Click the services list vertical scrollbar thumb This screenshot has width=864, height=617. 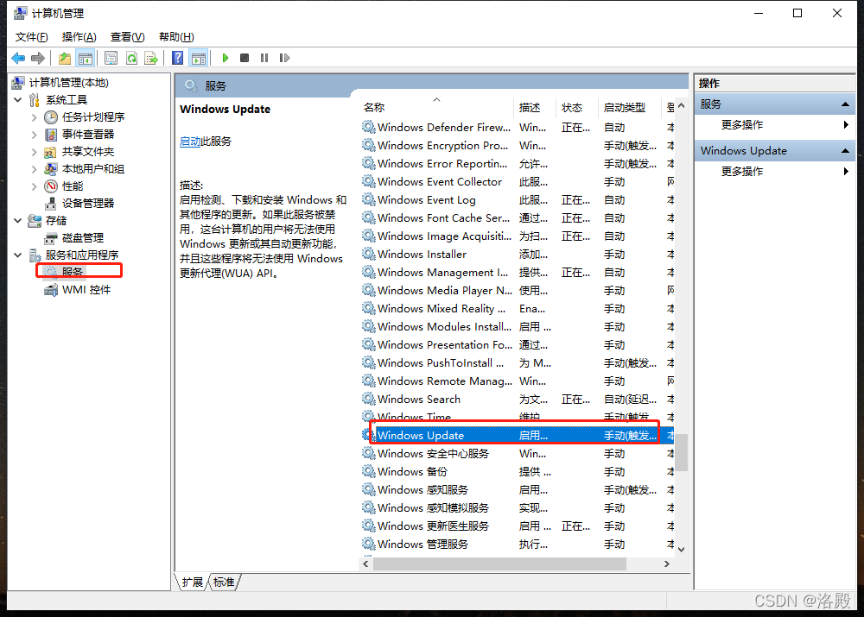coord(682,453)
